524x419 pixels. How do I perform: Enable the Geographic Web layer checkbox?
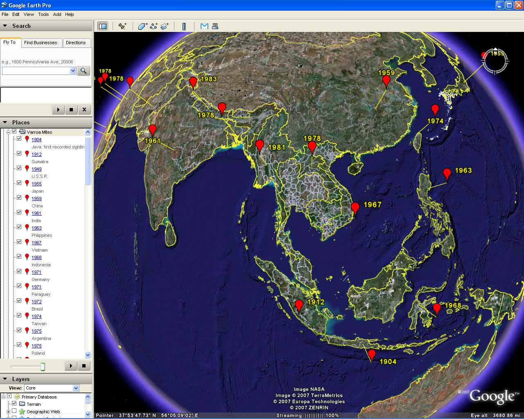(14, 411)
